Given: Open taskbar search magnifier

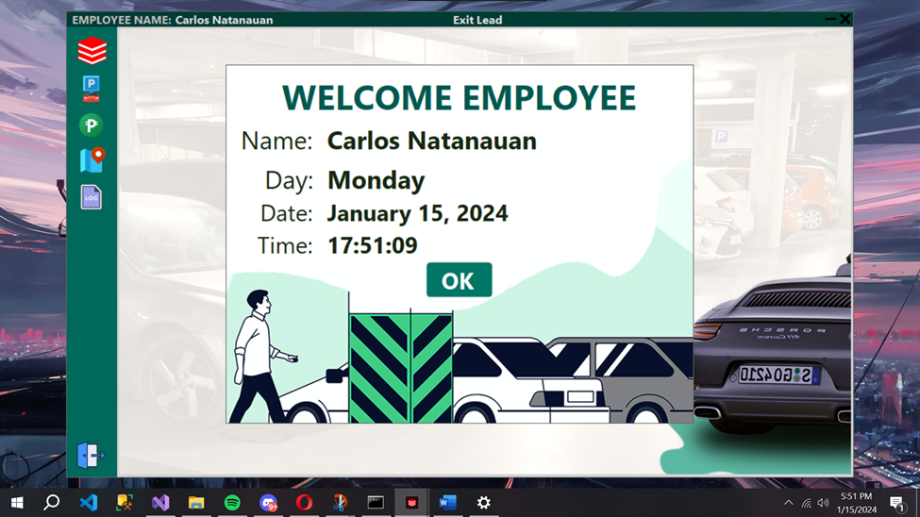Looking at the screenshot, I should click(x=52, y=502).
